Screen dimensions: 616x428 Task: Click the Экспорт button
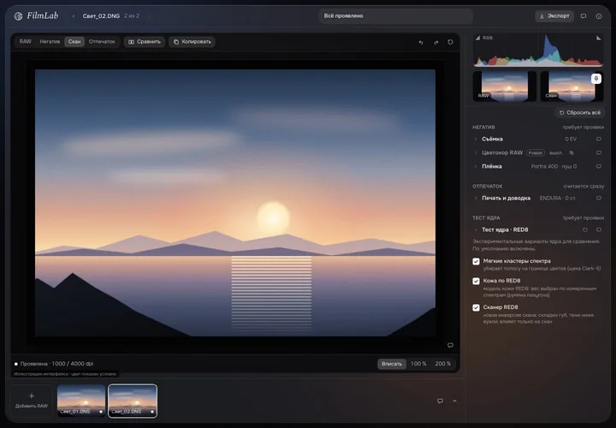pyautogui.click(x=554, y=16)
